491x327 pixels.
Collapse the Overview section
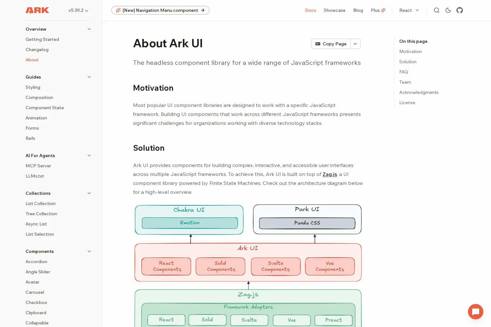[x=89, y=29]
